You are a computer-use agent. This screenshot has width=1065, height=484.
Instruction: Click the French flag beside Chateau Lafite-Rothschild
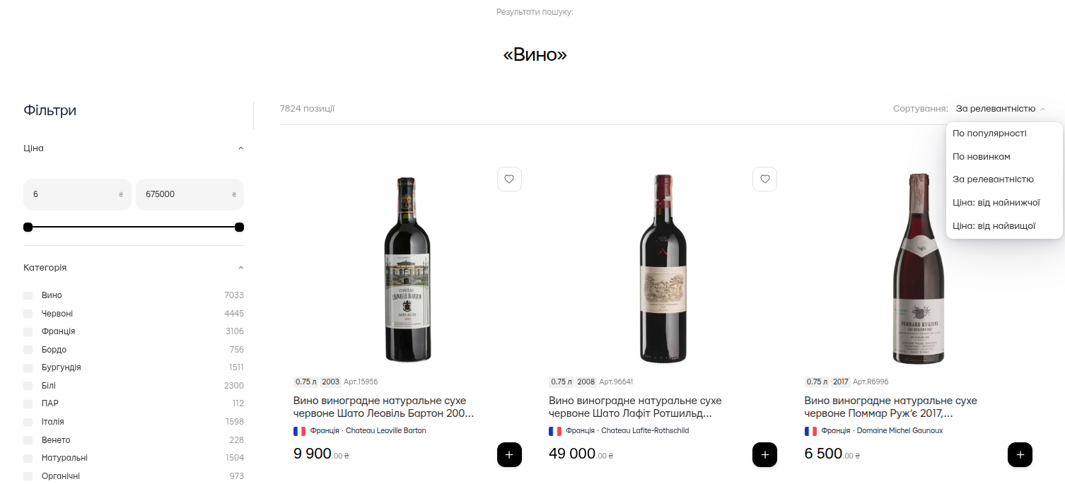point(555,431)
